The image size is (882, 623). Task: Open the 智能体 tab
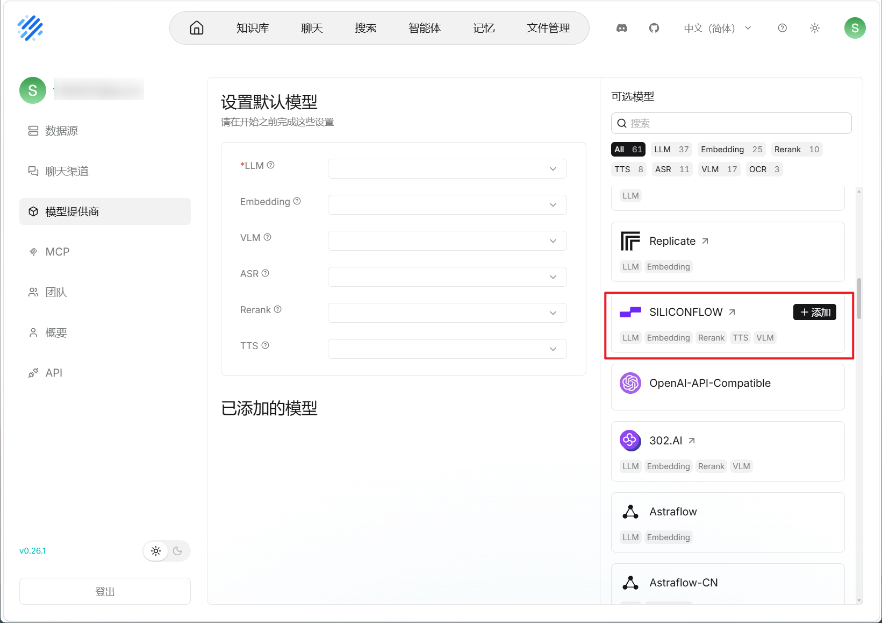tap(425, 28)
